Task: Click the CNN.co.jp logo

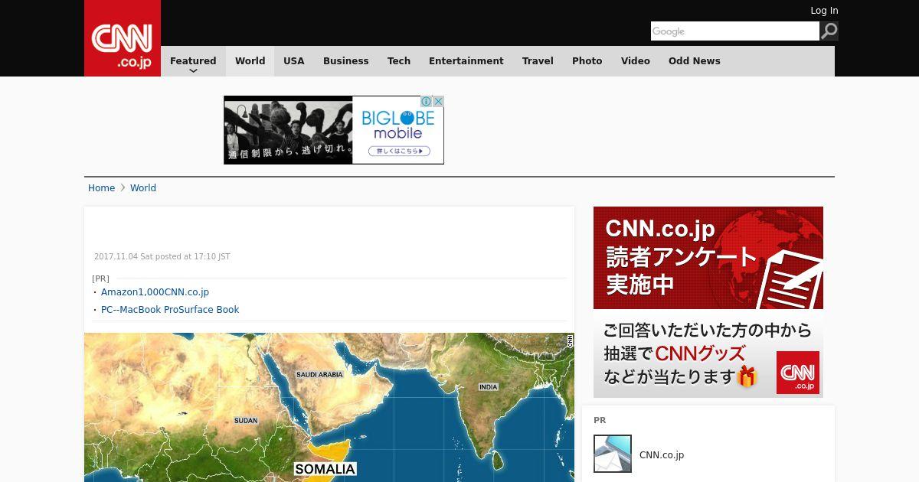Action: (x=123, y=38)
